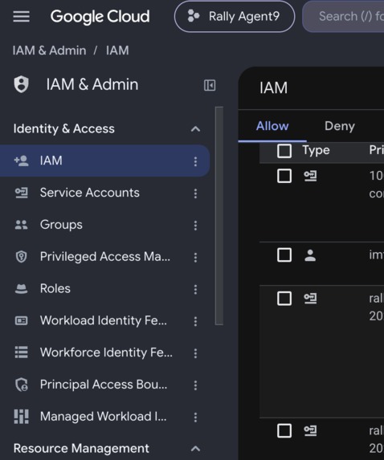The image size is (384, 460).
Task: Open the three-dot menu beside Privileged Access Manager
Action: point(195,257)
